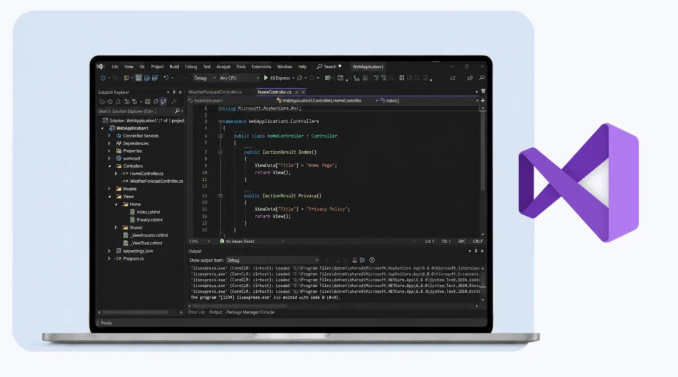This screenshot has width=678, height=377.
Task: Open the Index() member dropdown
Action: point(429,101)
